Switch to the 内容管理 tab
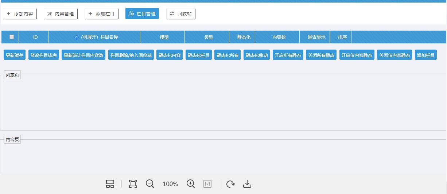Viewport: 447px width, 194px height. point(61,14)
